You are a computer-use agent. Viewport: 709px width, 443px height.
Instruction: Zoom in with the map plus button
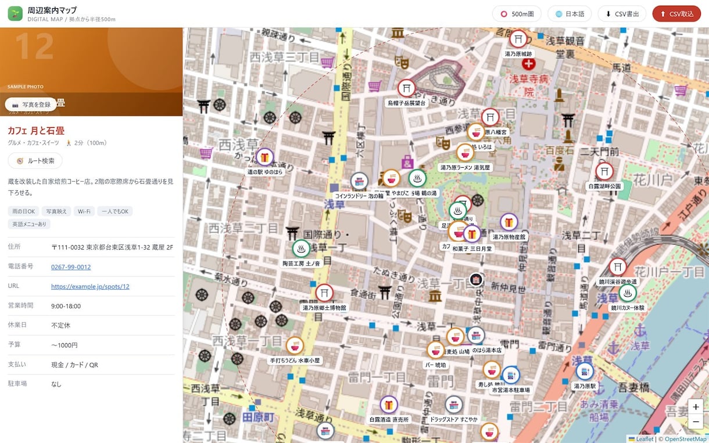[x=696, y=407]
